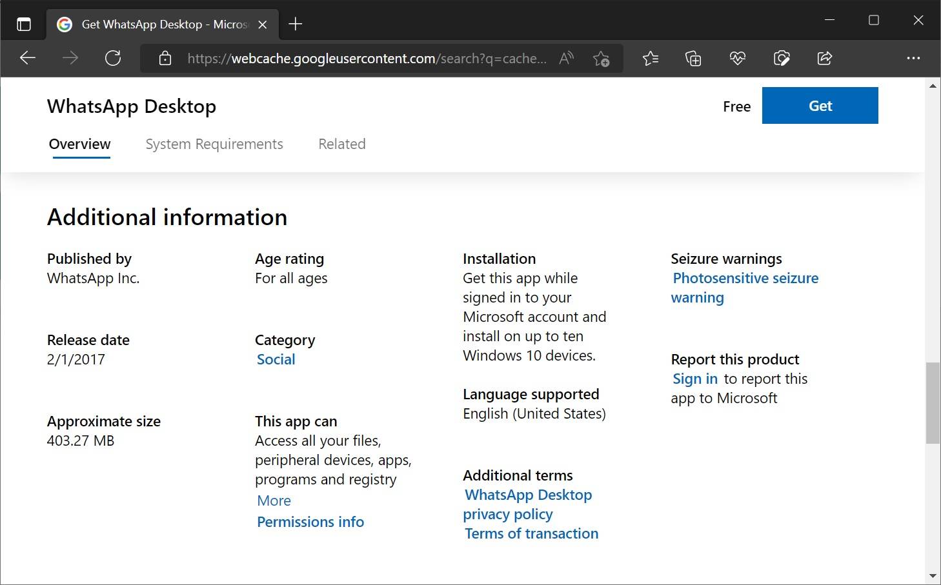Go back to the previous page
941x585 pixels.
[x=28, y=58]
